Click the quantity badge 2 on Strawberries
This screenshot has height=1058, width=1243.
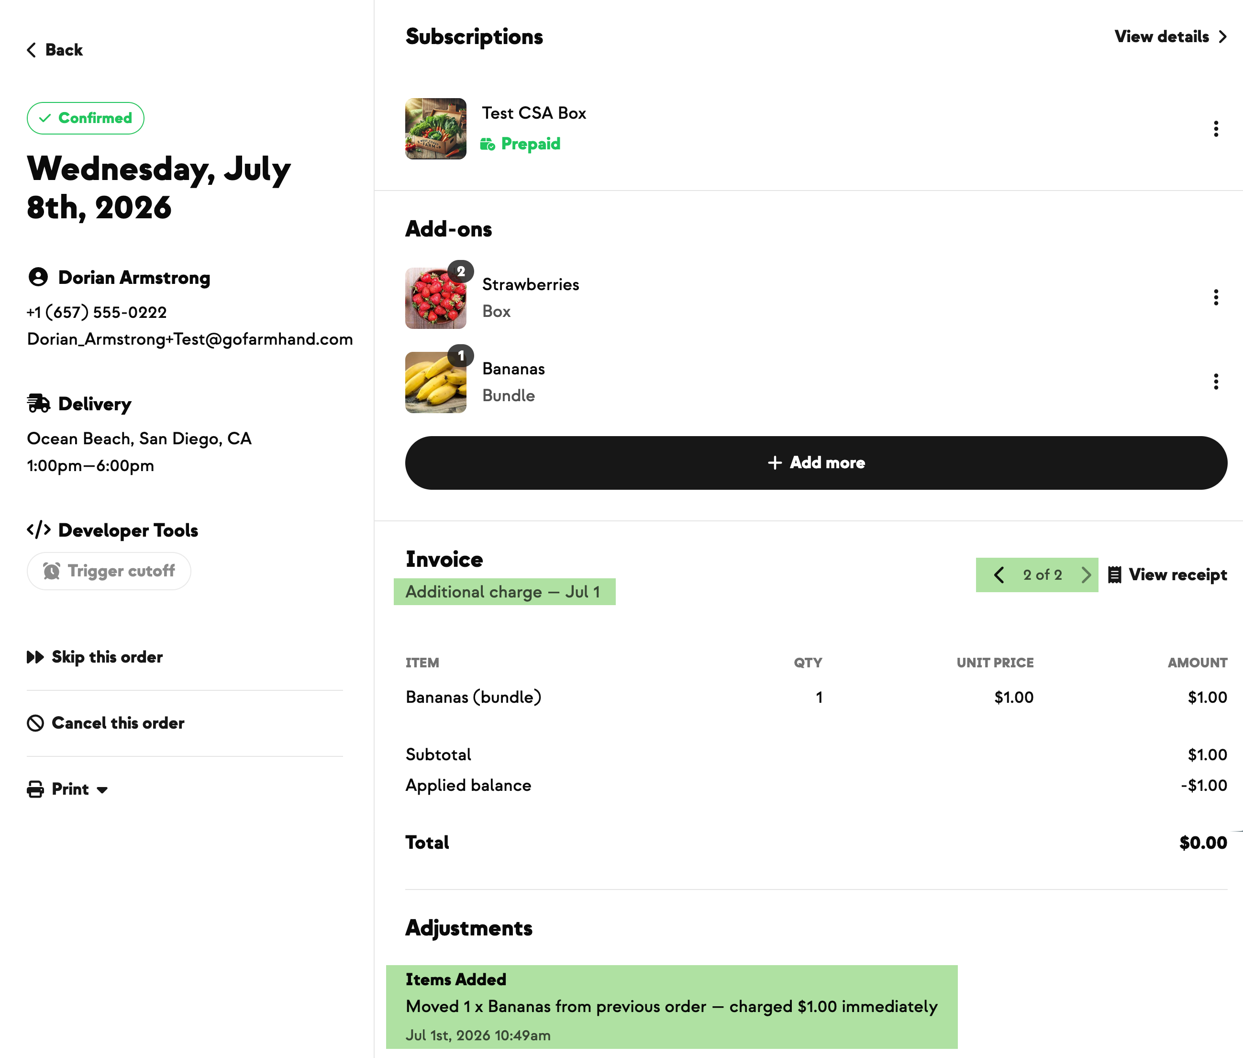click(461, 272)
